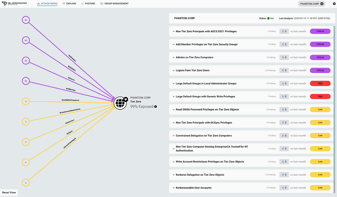Viewport: 337px width, 197px height.
Task: Select the yellow node on the GoldenCert edge
Action: click(x=26, y=142)
